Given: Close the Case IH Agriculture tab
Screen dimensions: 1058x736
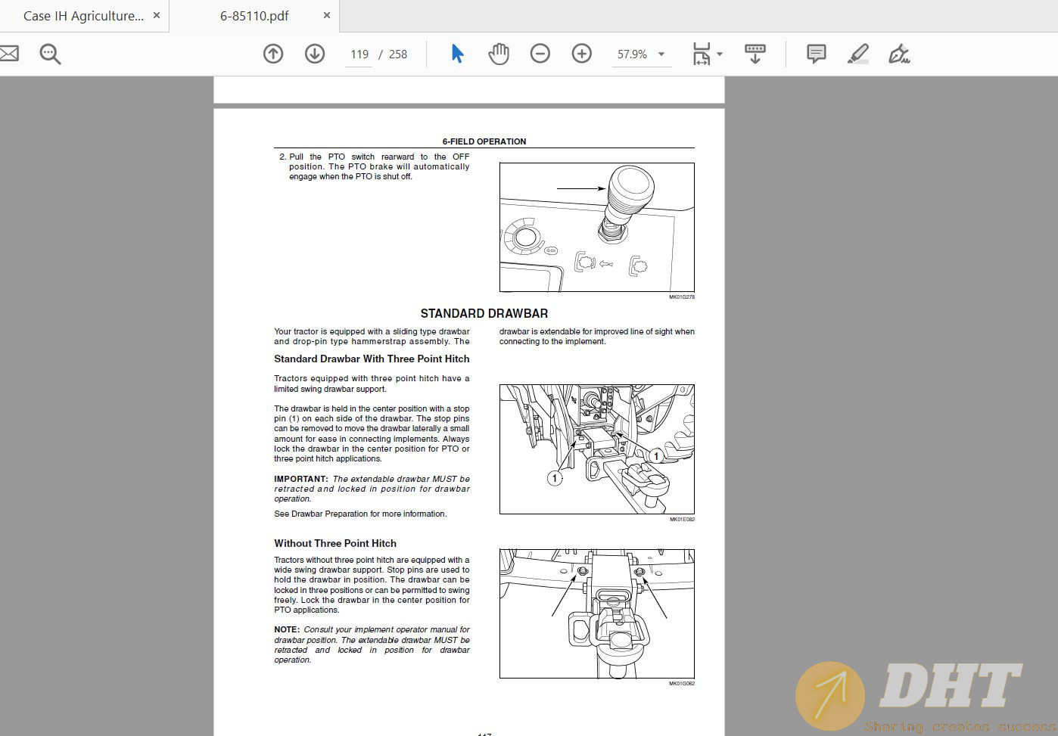Looking at the screenshot, I should pos(157,15).
